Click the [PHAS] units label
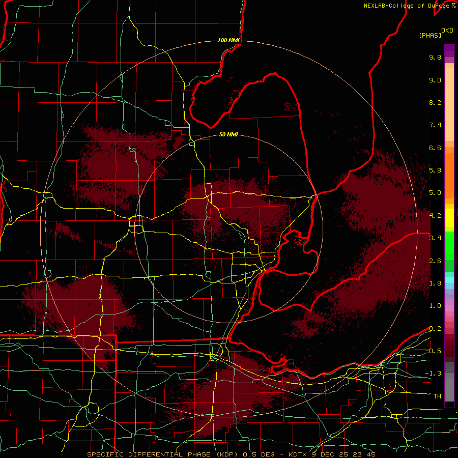The height and width of the screenshot is (458, 458). click(430, 35)
